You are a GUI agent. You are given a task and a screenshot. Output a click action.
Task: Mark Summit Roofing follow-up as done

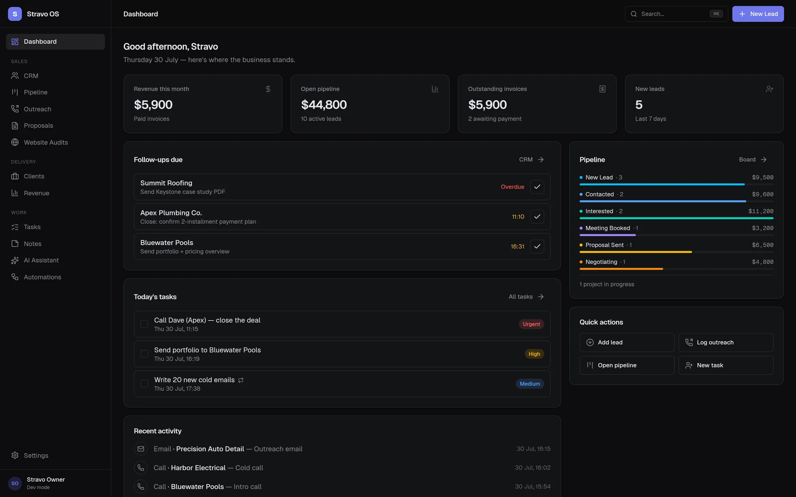coord(537,187)
